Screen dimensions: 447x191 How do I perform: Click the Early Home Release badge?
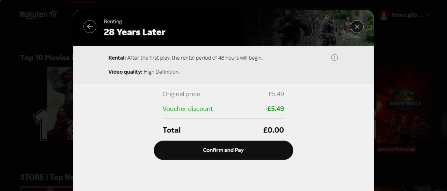(396, 149)
